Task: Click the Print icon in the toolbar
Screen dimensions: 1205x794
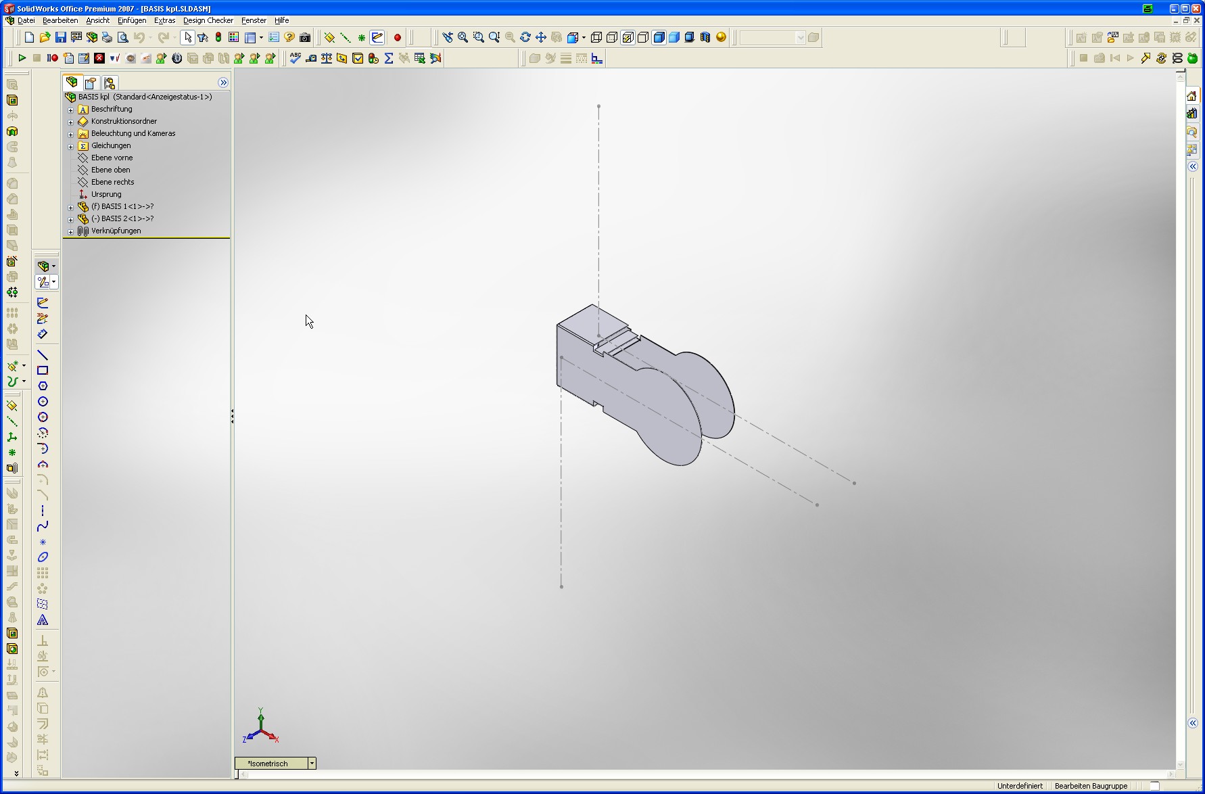Action: click(x=107, y=38)
